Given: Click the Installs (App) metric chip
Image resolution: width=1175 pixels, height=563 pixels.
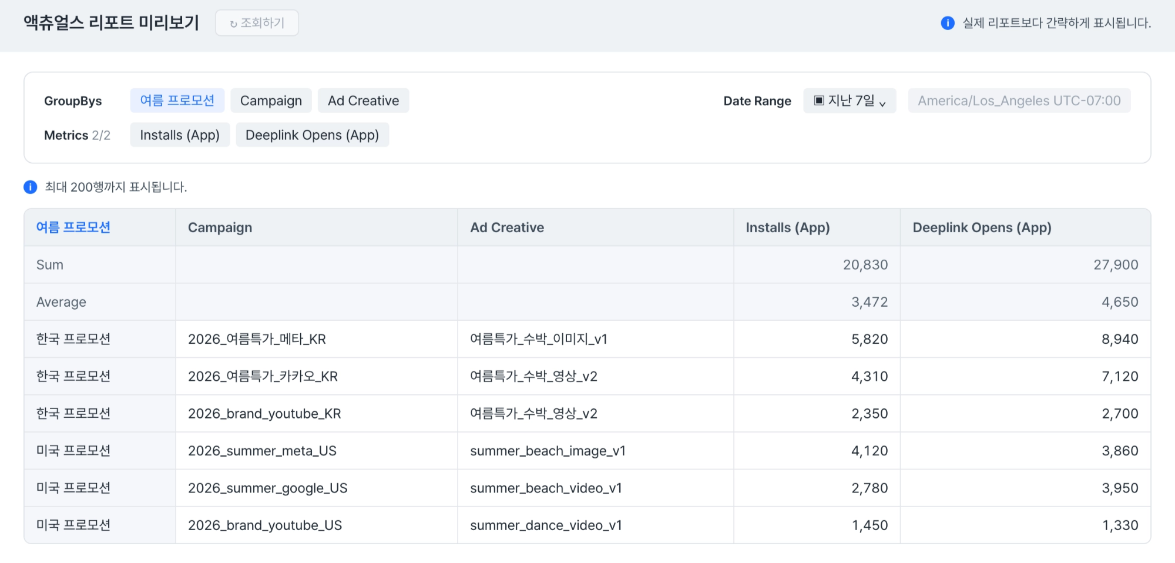Looking at the screenshot, I should (x=180, y=135).
